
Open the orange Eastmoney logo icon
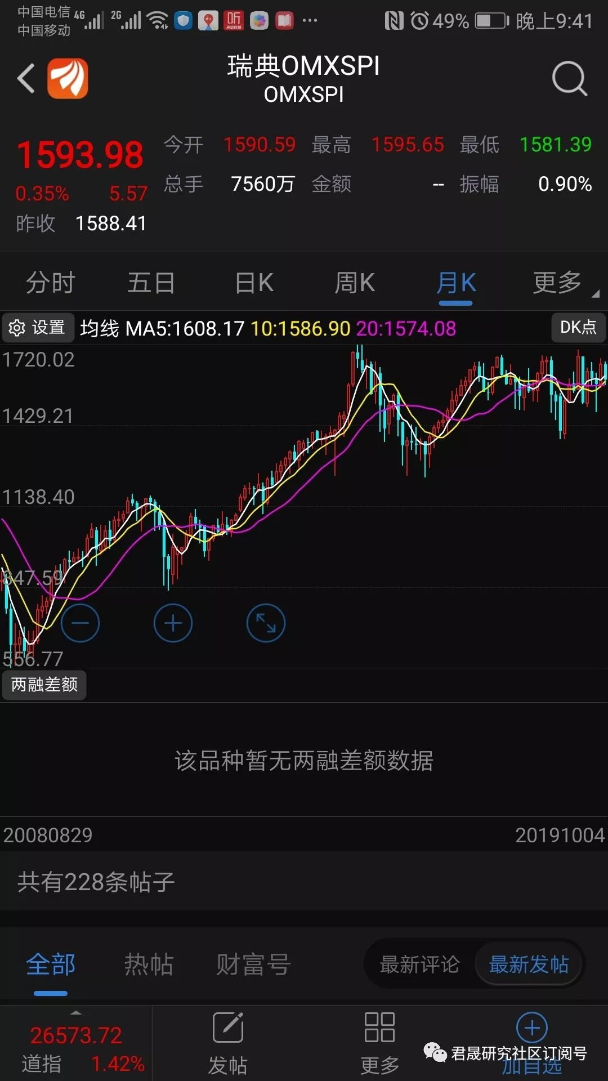[x=68, y=78]
